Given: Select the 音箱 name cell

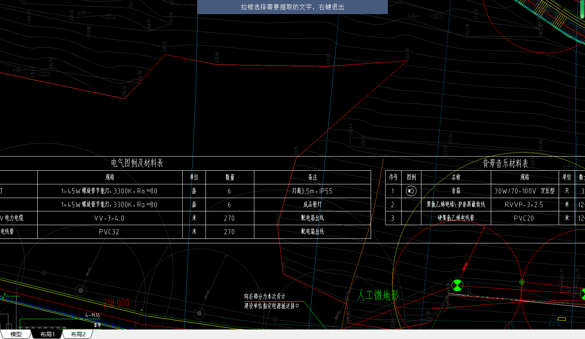Looking at the screenshot, I should (456, 191).
